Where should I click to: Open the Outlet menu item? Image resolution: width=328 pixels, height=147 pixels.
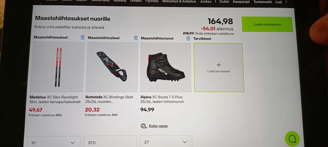click(x=224, y=2)
